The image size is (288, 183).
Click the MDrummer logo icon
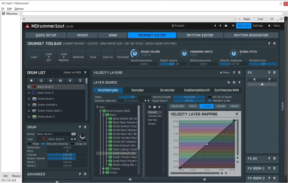(27, 26)
